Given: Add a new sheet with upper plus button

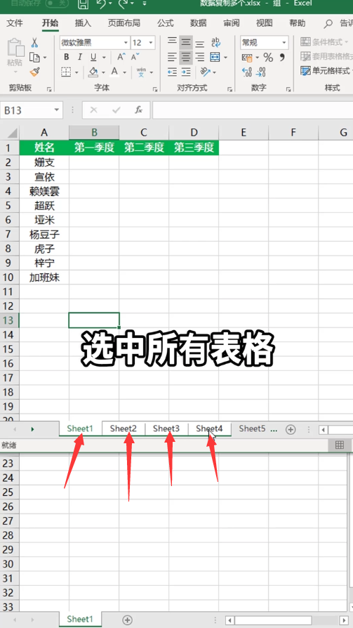Looking at the screenshot, I should 290,429.
